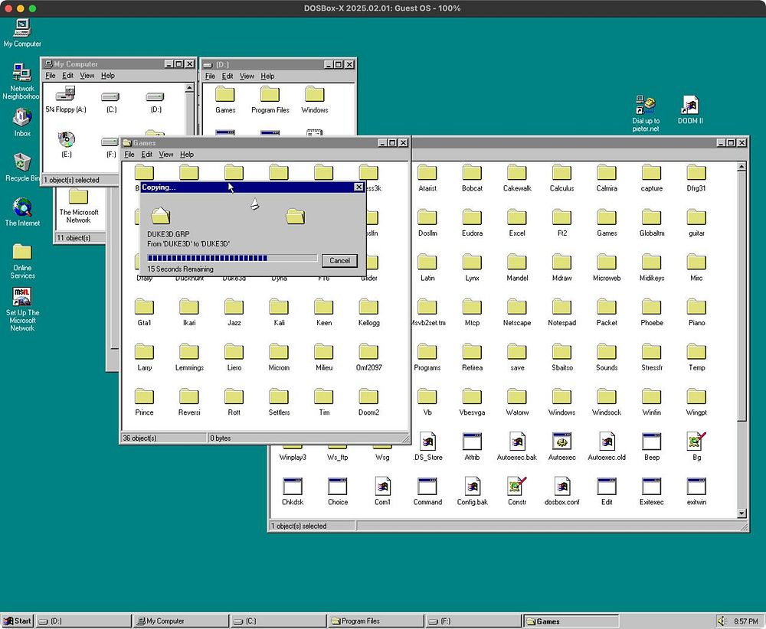
Task: Select the Netscape folder icon
Action: pos(517,308)
